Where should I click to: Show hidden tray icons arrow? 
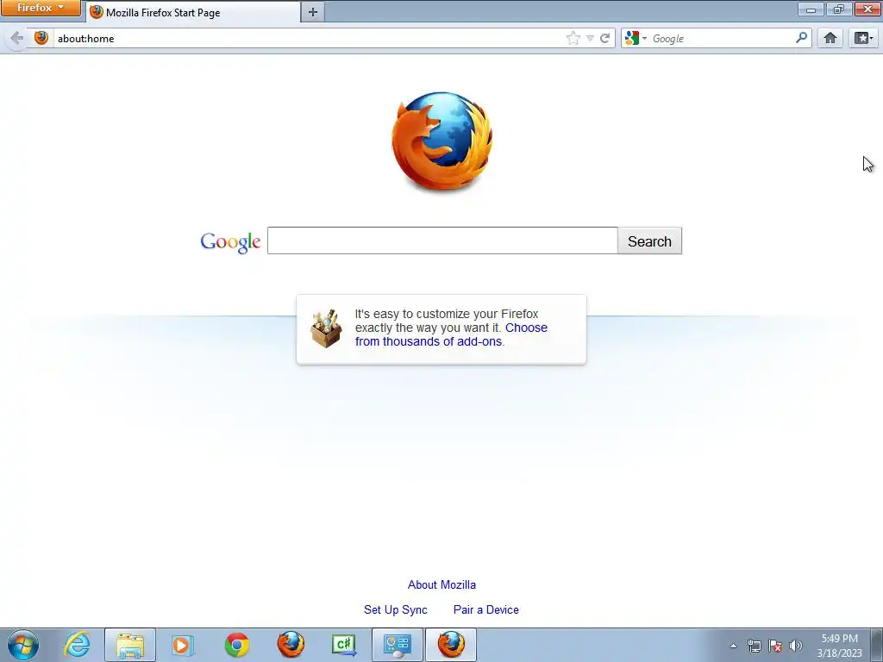(733, 646)
